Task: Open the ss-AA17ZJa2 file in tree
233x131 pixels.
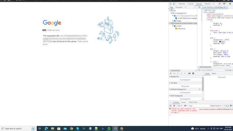Action: click(x=187, y=18)
